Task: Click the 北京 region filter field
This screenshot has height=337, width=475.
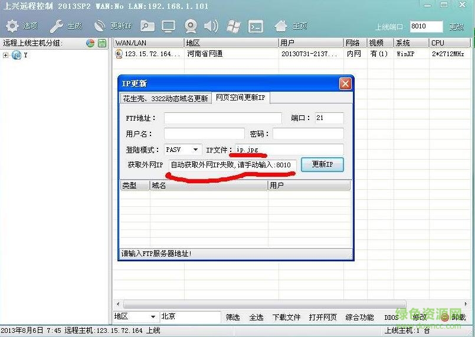Action: (x=191, y=317)
